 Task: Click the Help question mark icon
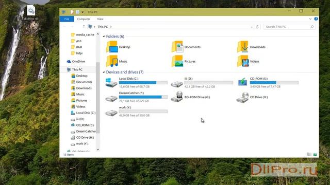click(316, 19)
